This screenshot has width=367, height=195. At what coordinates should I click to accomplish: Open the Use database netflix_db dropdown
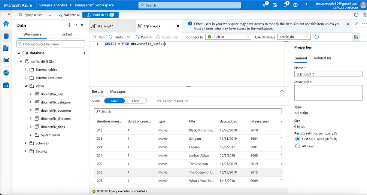[x=294, y=37]
